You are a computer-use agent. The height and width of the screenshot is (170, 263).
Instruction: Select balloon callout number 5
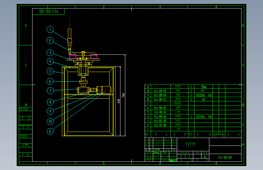coord(50,71)
